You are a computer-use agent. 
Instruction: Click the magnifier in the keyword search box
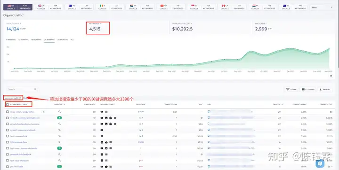pyautogui.click(x=35, y=89)
